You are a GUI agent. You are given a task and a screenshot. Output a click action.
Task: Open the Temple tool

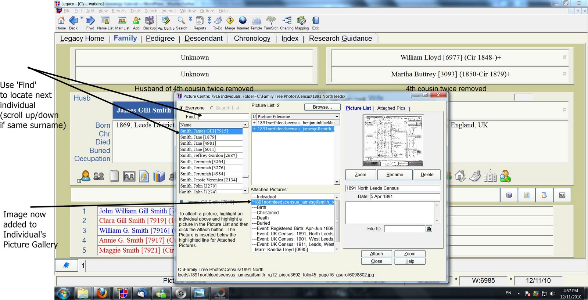tap(256, 23)
